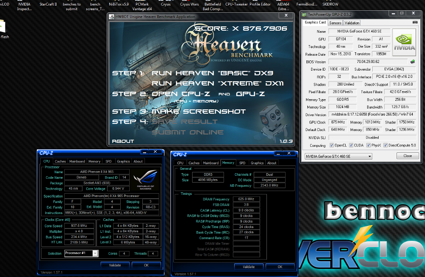Viewport: 425px width, 277px height.
Task: Open CPU-Tweaker desktop shortcut
Action: (236, 4)
